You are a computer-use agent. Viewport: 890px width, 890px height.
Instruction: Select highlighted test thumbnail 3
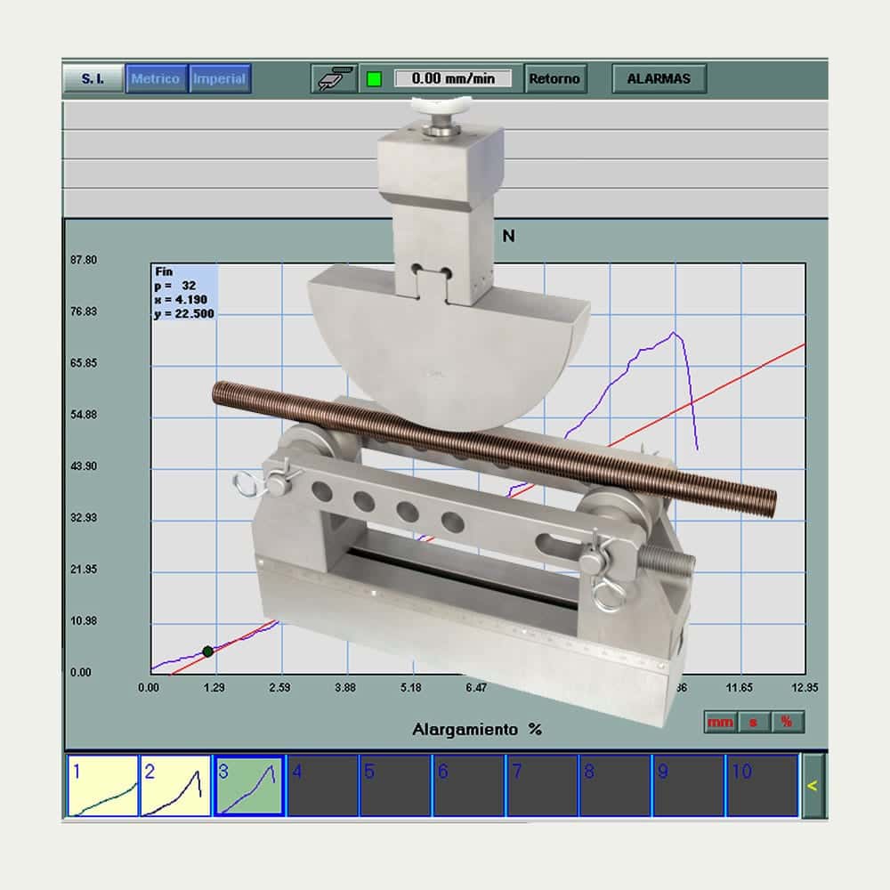tap(249, 786)
